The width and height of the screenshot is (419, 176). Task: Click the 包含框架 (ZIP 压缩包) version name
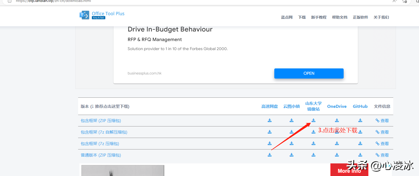101,120
